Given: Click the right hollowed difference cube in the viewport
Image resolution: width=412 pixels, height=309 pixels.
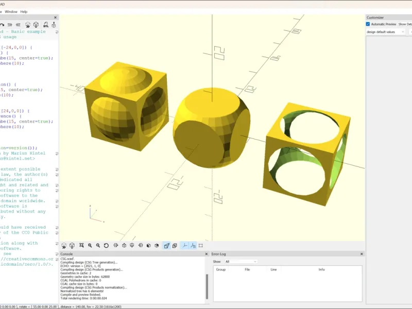Looking at the screenshot, I should pyautogui.click(x=306, y=154).
